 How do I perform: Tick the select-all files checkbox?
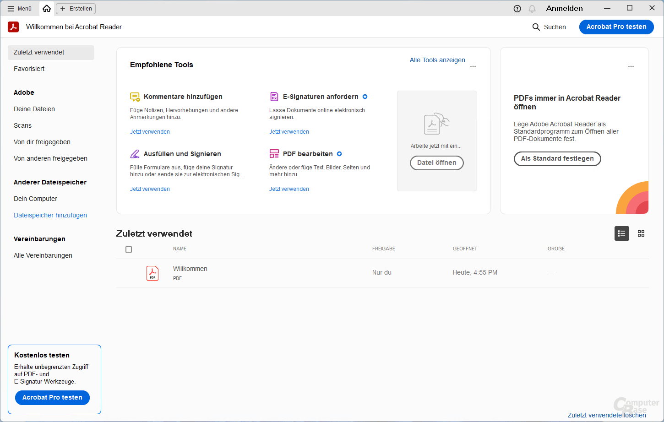click(x=129, y=249)
